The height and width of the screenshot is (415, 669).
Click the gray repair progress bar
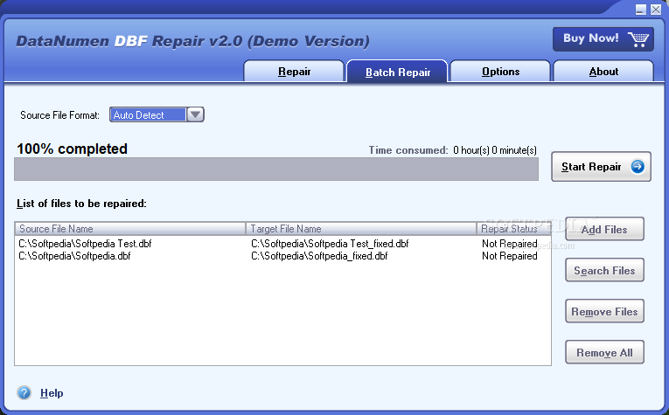tap(276, 169)
